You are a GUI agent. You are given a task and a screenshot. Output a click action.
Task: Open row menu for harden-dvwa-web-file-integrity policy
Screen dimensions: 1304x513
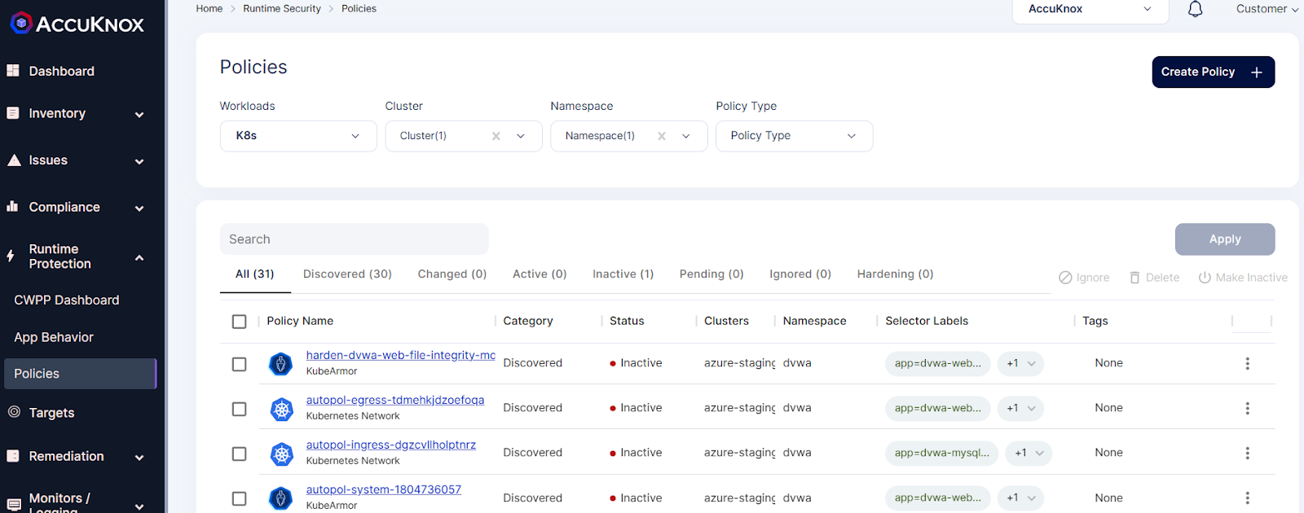1247,363
